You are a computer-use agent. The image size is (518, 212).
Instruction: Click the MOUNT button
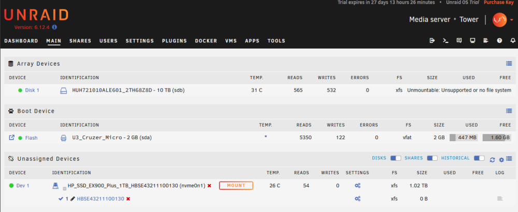[236, 186]
